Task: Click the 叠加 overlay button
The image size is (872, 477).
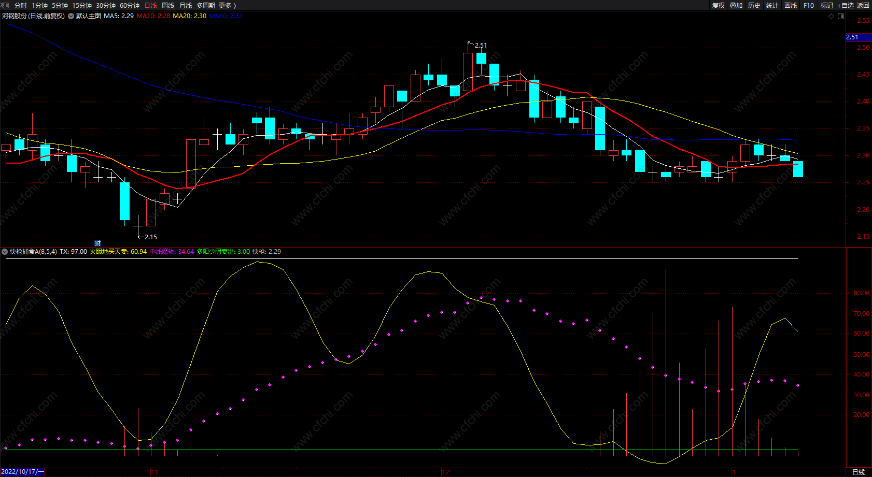Action: 736,5
